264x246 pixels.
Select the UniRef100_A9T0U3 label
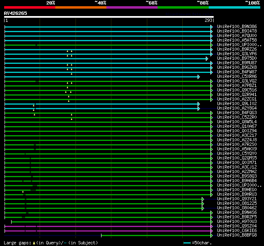(237, 222)
